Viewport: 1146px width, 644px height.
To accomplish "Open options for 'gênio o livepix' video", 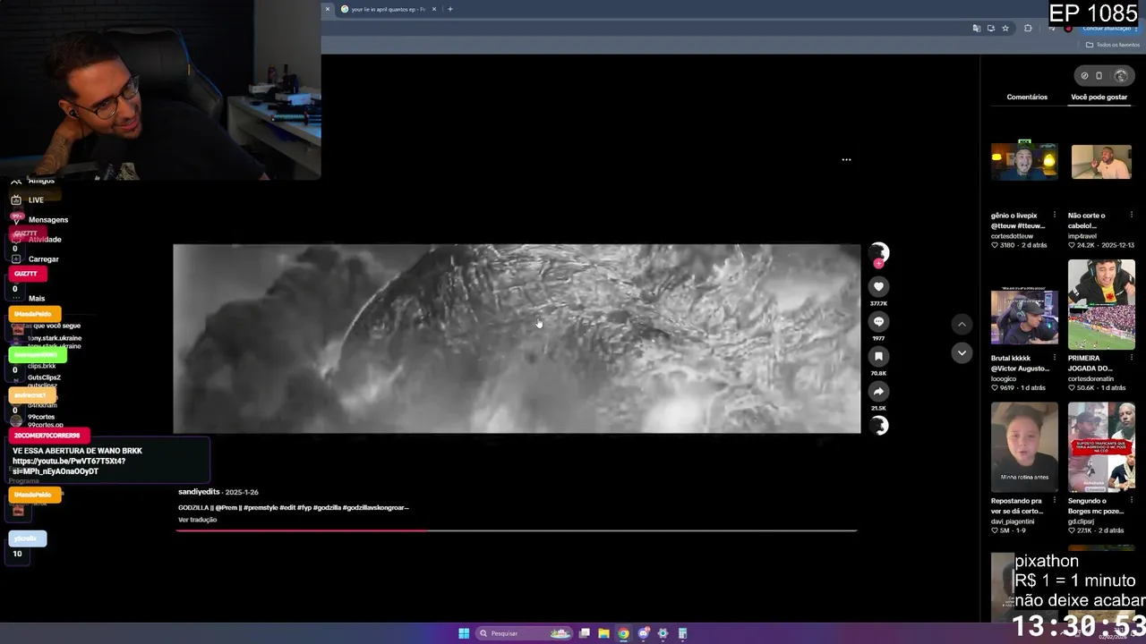I will pos(1055,216).
